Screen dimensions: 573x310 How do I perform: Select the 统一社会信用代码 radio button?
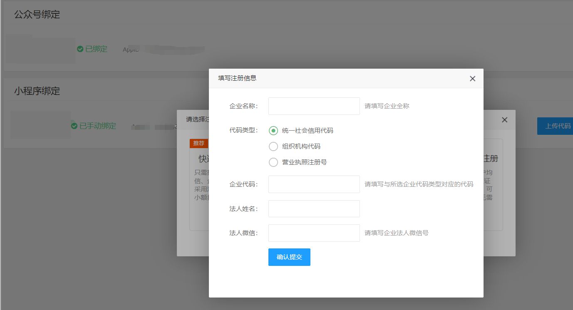(273, 131)
